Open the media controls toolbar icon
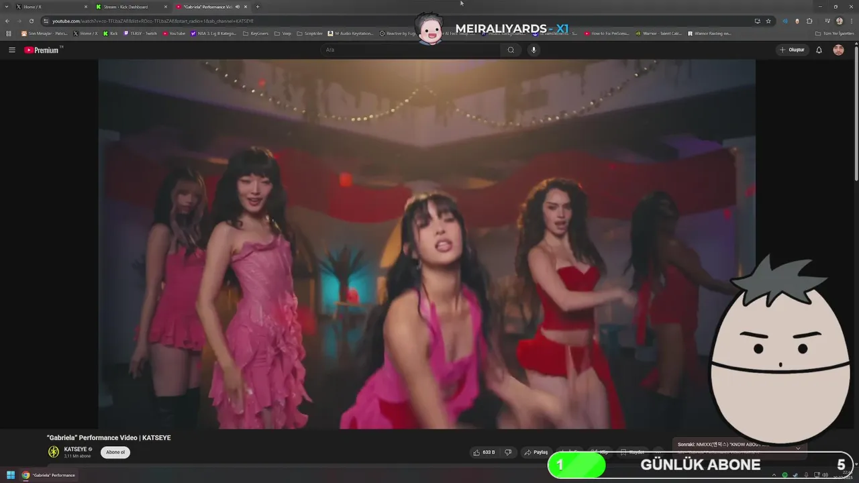Screen dimensions: 859x483 tap(827, 21)
